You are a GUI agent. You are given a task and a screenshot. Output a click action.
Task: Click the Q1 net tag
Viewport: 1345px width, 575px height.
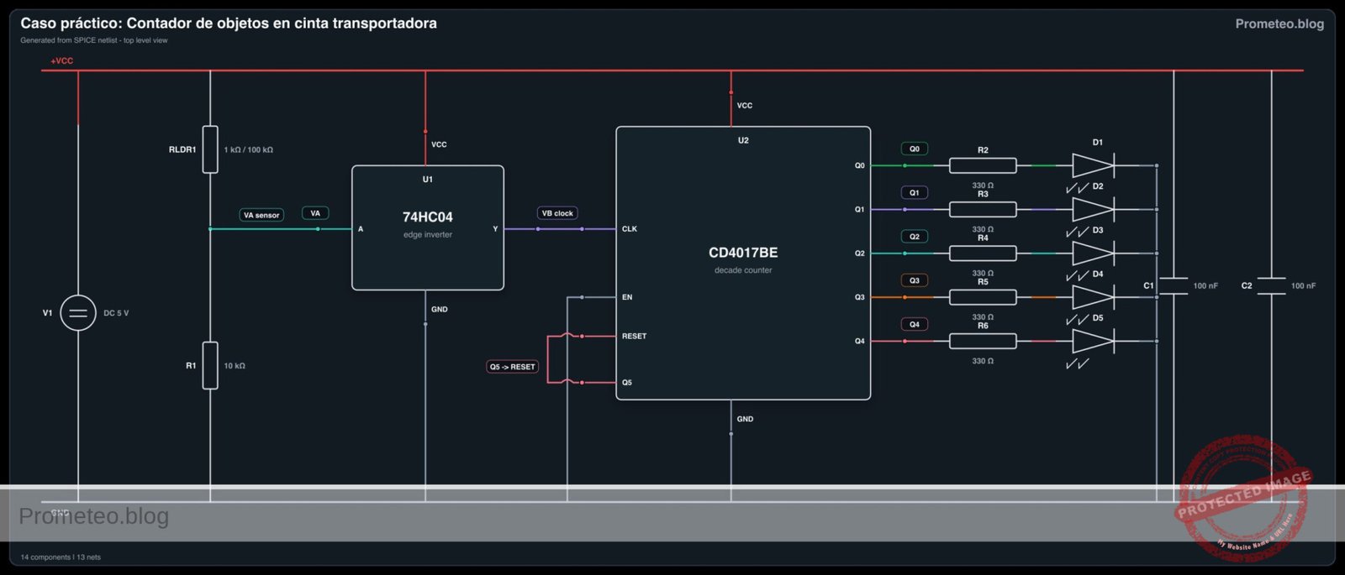click(x=915, y=192)
